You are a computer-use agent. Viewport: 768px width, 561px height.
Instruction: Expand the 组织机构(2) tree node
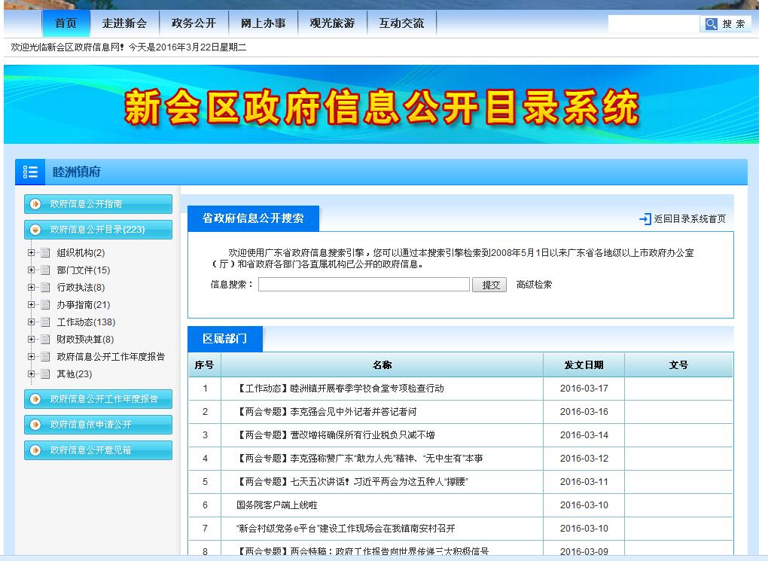[x=32, y=253]
